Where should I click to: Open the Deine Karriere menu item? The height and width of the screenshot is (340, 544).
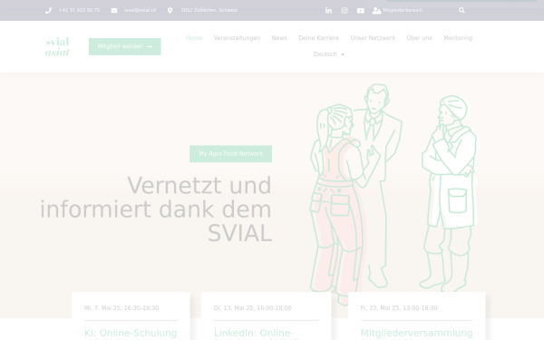coord(319,38)
